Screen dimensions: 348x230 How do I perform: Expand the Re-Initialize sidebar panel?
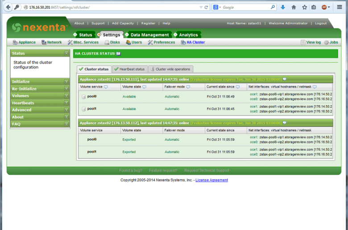(66, 89)
